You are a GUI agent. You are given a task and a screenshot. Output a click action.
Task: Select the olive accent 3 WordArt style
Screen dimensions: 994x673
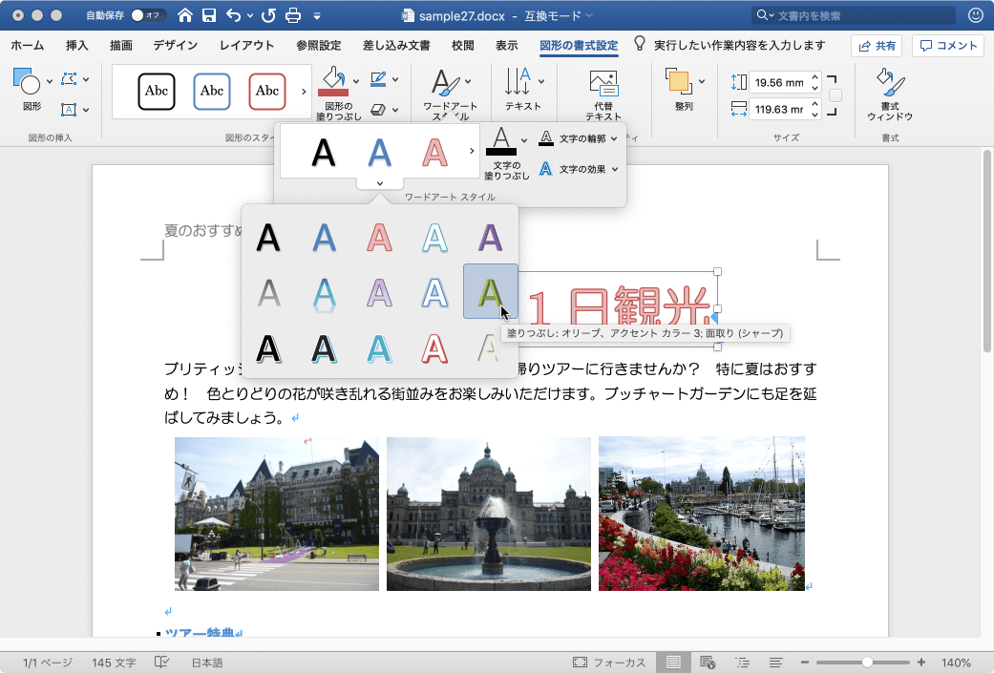coord(490,291)
